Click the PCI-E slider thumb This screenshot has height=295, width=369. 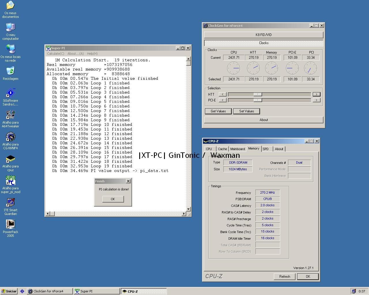point(257,100)
